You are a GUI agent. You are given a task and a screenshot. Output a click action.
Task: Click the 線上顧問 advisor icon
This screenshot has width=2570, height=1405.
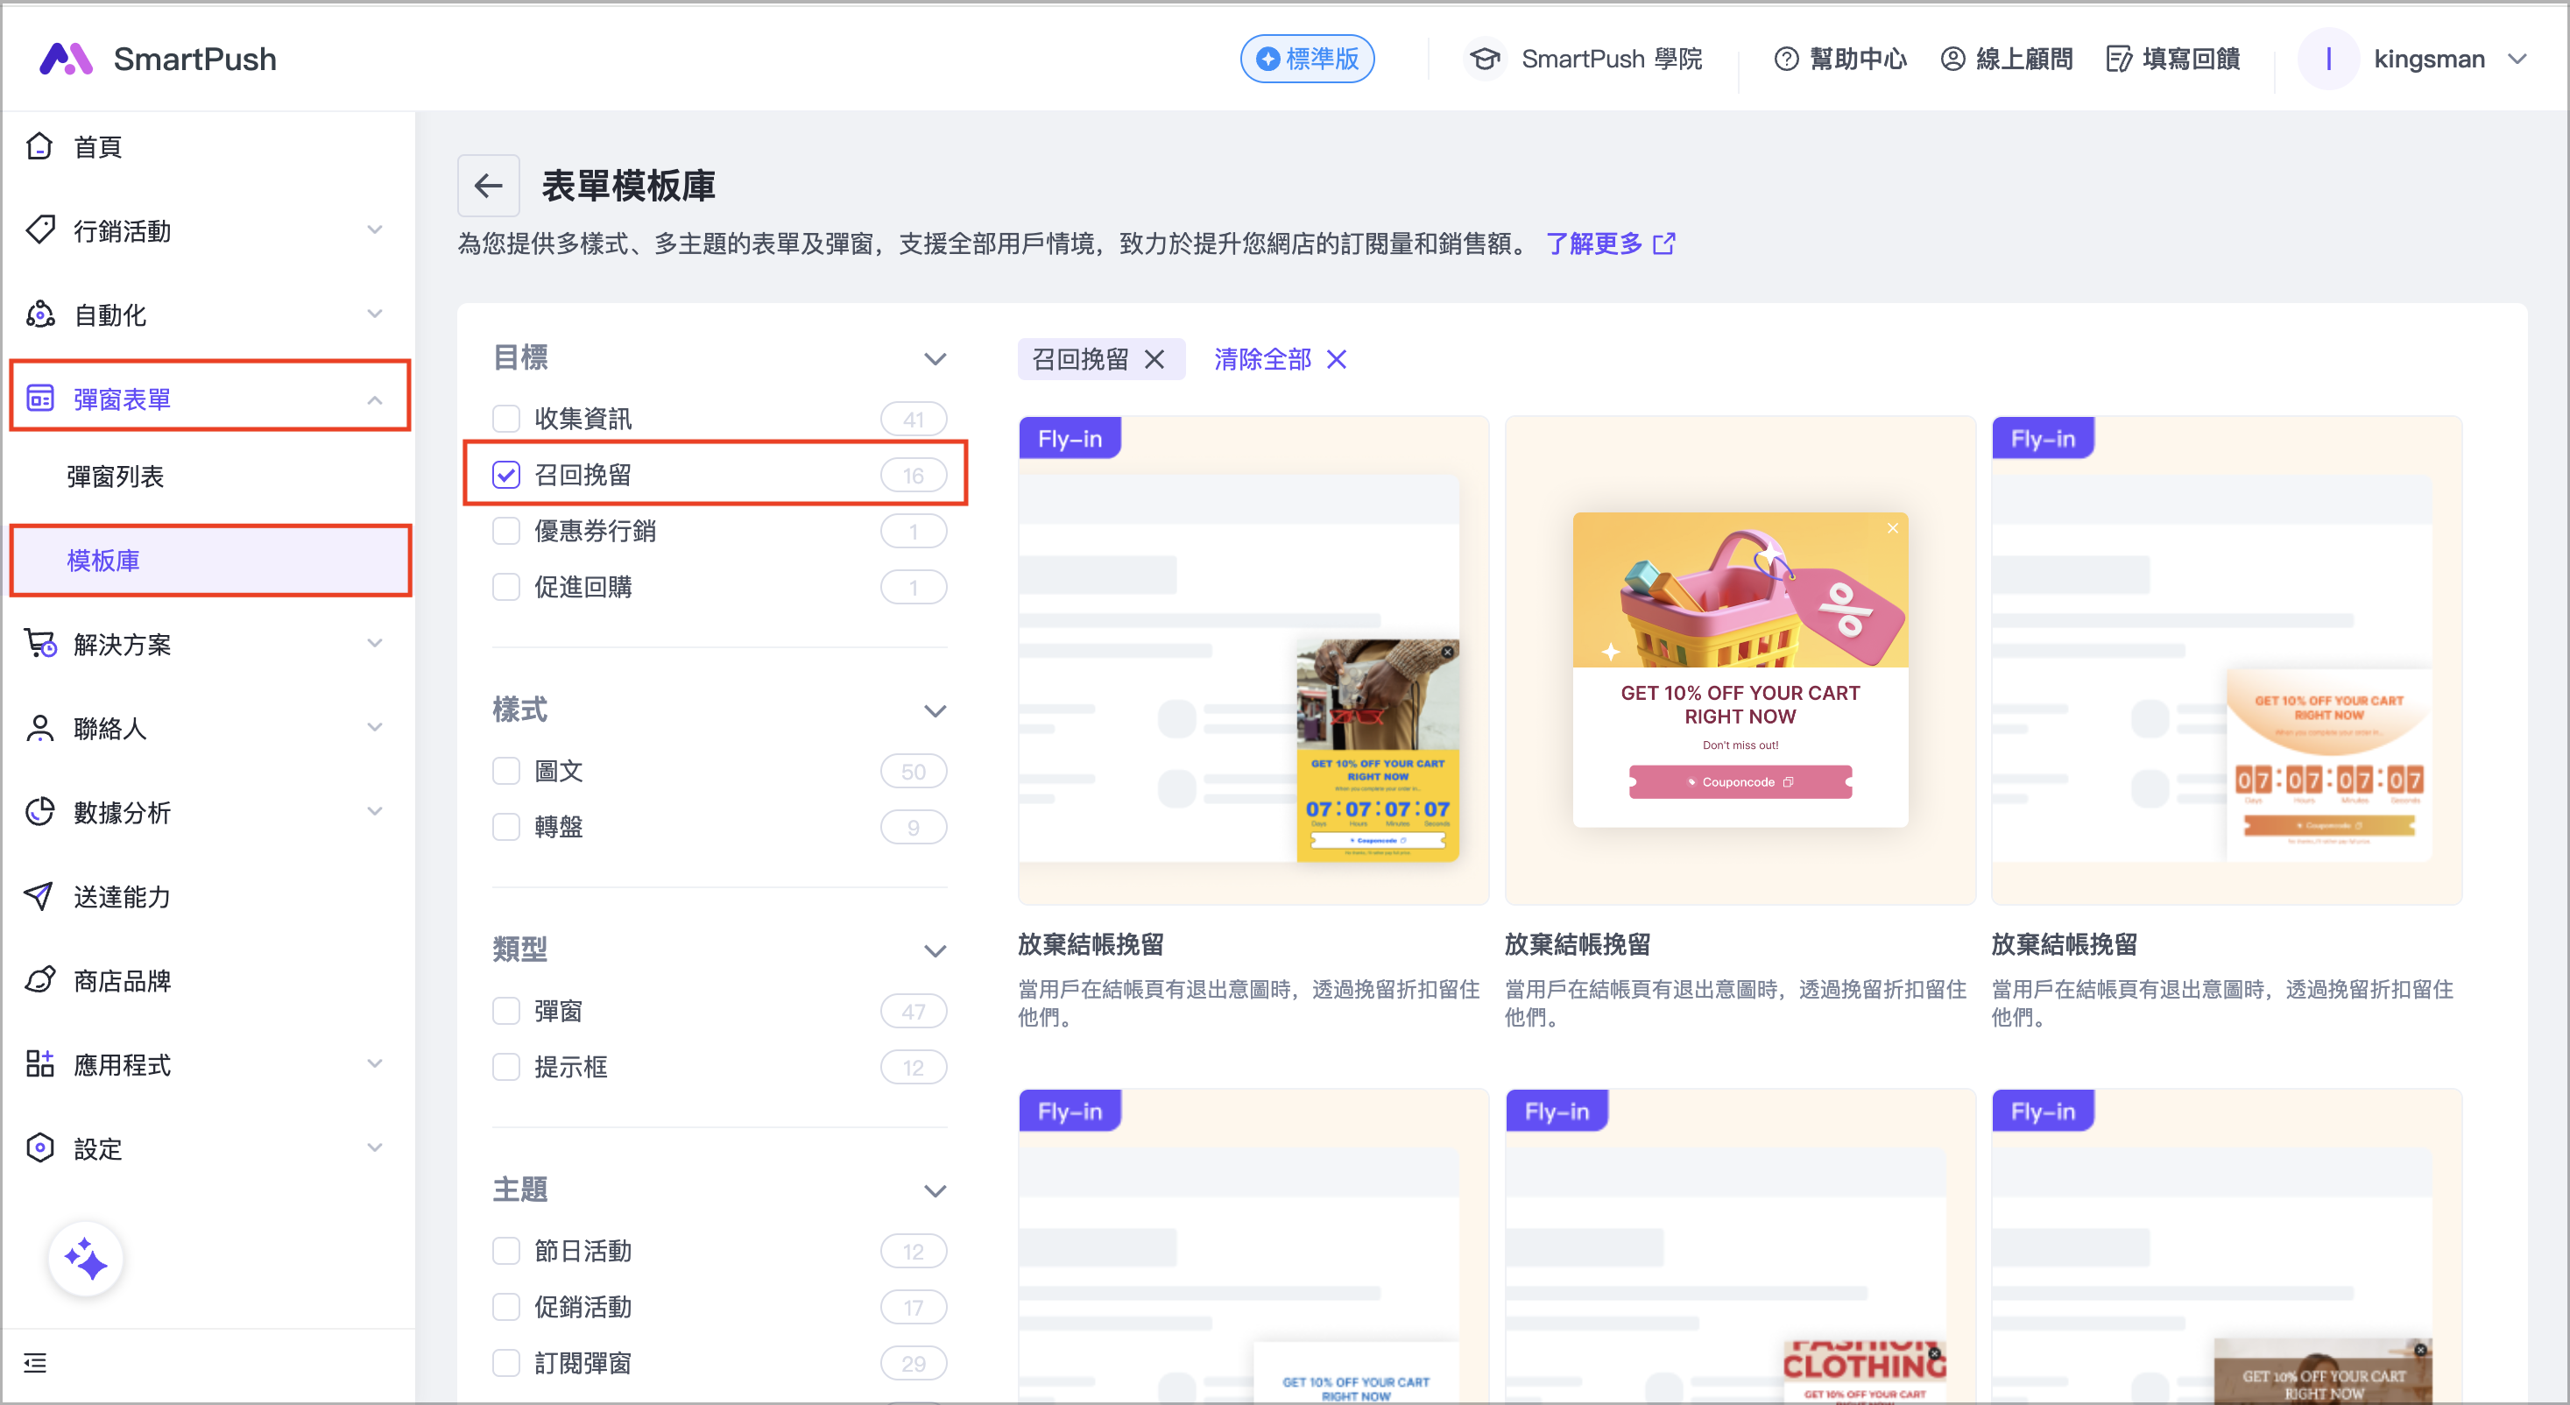tap(1952, 59)
